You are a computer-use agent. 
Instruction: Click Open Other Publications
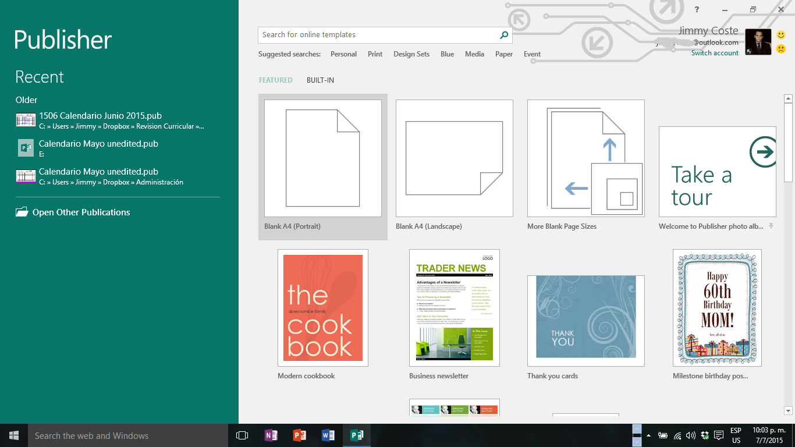(81, 212)
